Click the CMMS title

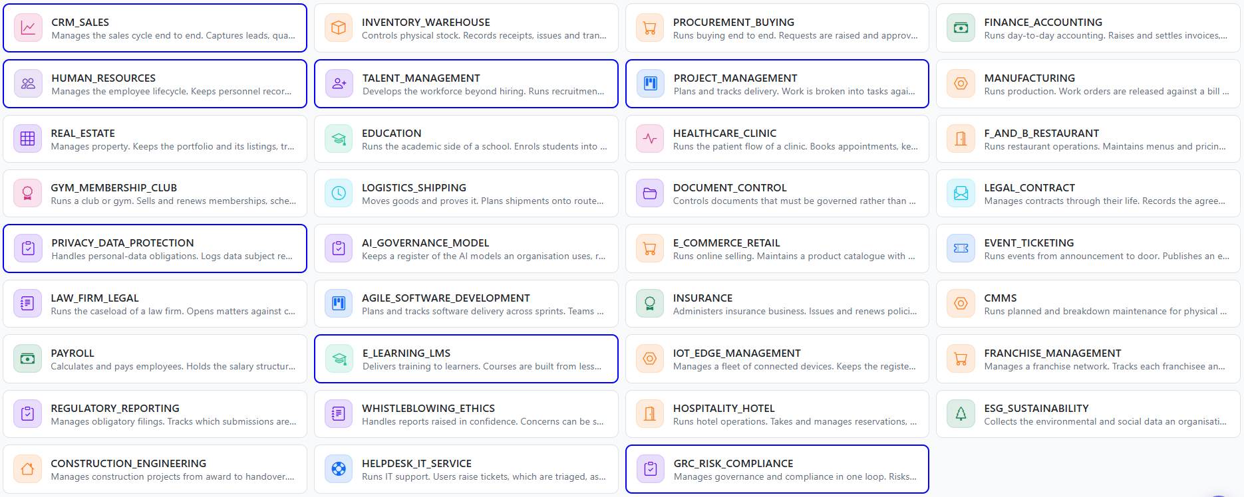(1001, 298)
